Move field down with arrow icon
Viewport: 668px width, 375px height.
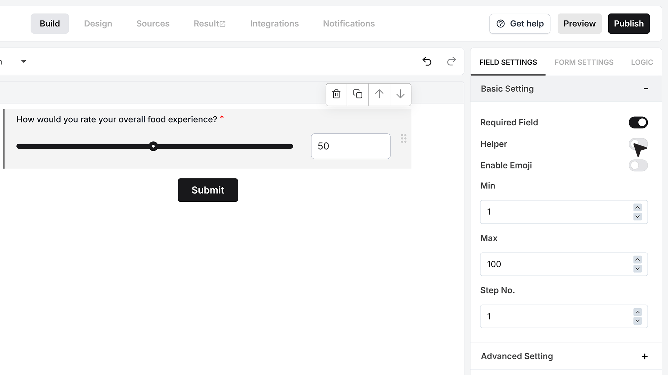[x=400, y=94]
